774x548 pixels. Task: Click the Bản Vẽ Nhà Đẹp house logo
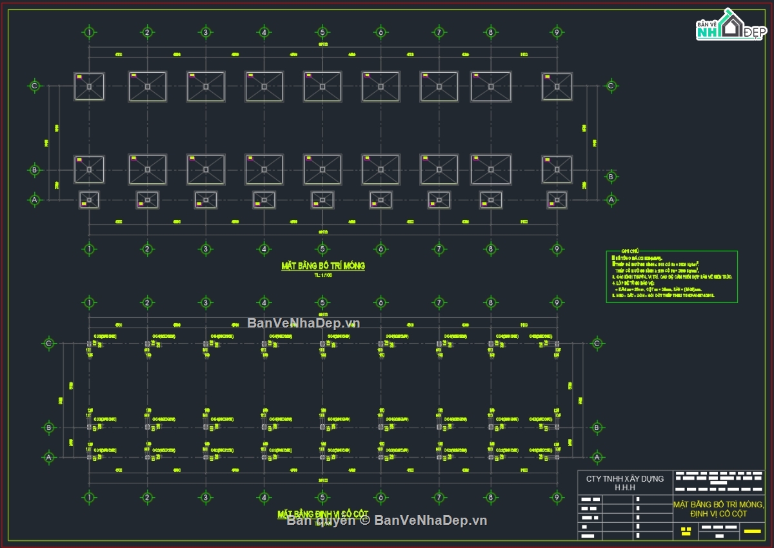(730, 25)
